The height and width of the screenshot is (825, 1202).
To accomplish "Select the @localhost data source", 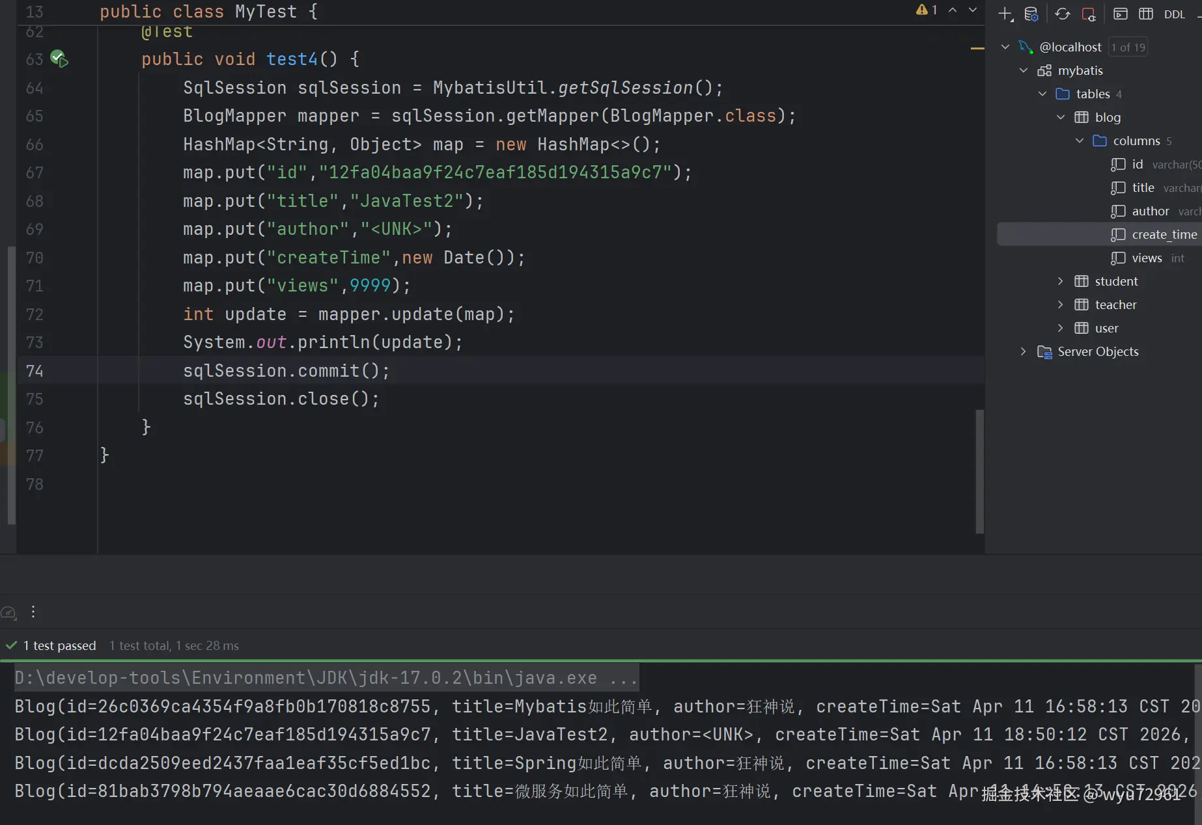I will point(1070,47).
